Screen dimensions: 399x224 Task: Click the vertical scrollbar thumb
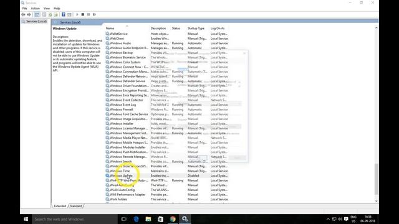click(x=377, y=179)
